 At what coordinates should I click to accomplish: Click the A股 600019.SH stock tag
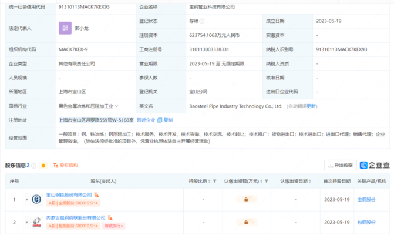click(73, 203)
